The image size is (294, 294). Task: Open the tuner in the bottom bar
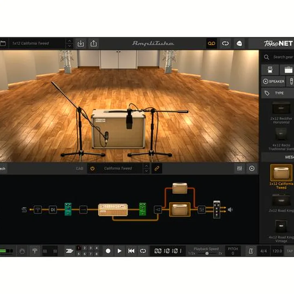(x=35, y=251)
